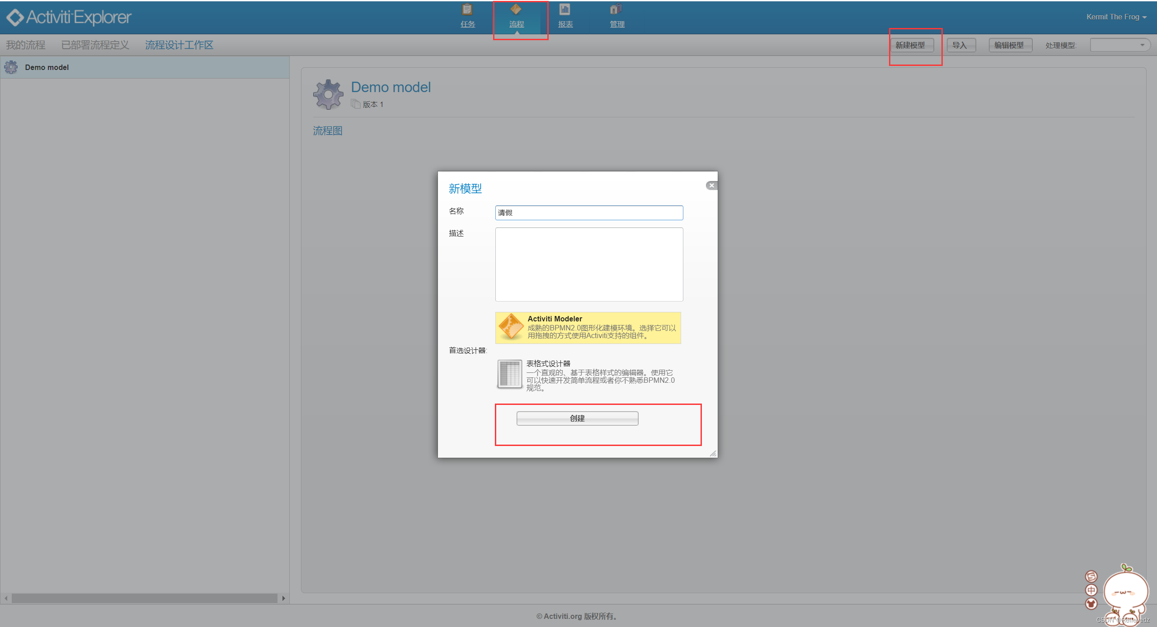Select Activiti Modeler as preferred editor

pos(588,328)
